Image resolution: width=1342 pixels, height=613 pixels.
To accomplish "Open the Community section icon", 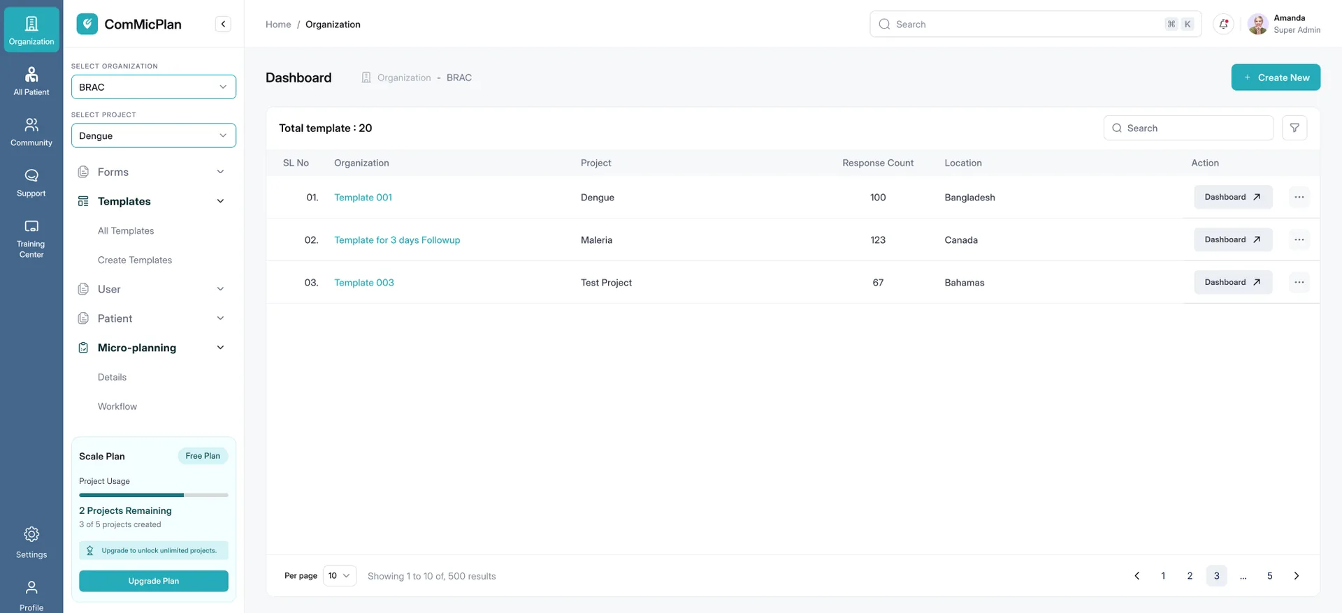I will click(31, 132).
